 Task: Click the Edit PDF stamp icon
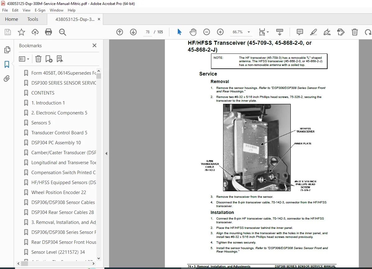341,32
